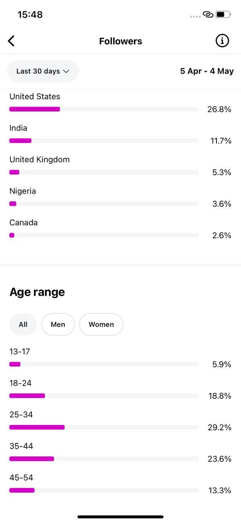Click the chevron beside Last 30 days
The width and height of the screenshot is (241, 523).
66,71
